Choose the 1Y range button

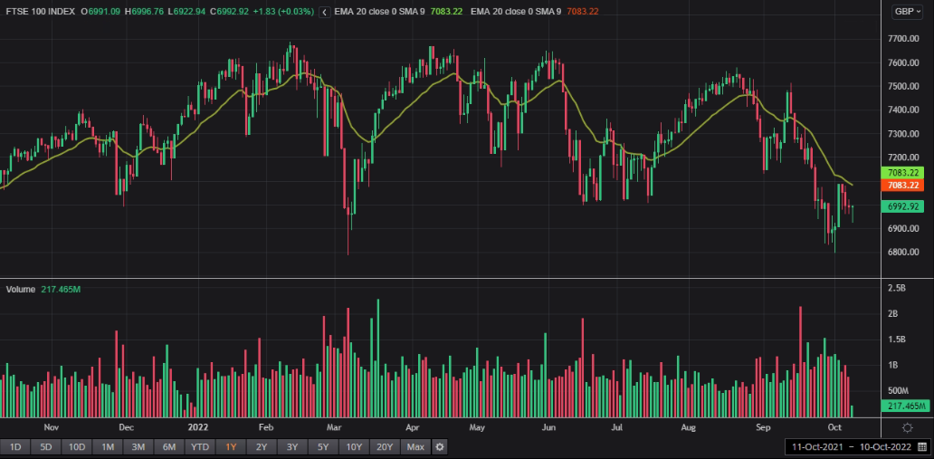(x=231, y=446)
